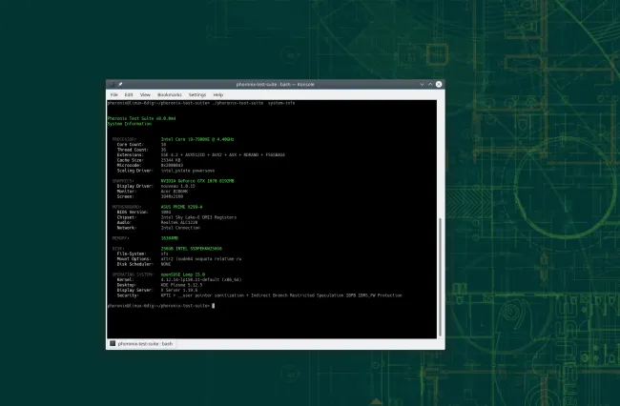Click the 'File-System:' label
This screenshot has width=620, height=406.
(x=132, y=254)
